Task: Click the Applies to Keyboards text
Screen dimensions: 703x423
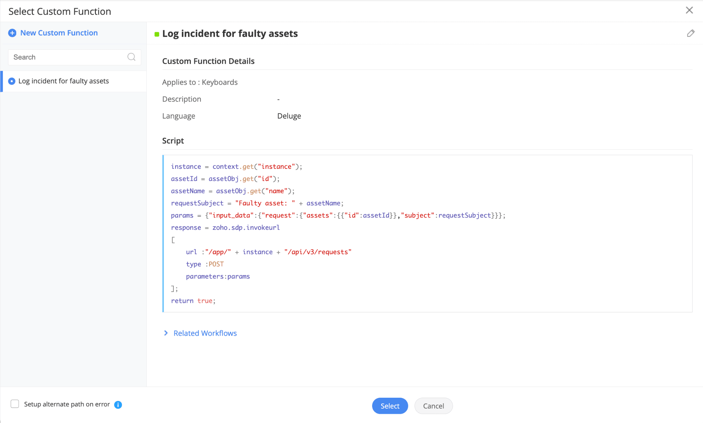Action: (x=200, y=82)
